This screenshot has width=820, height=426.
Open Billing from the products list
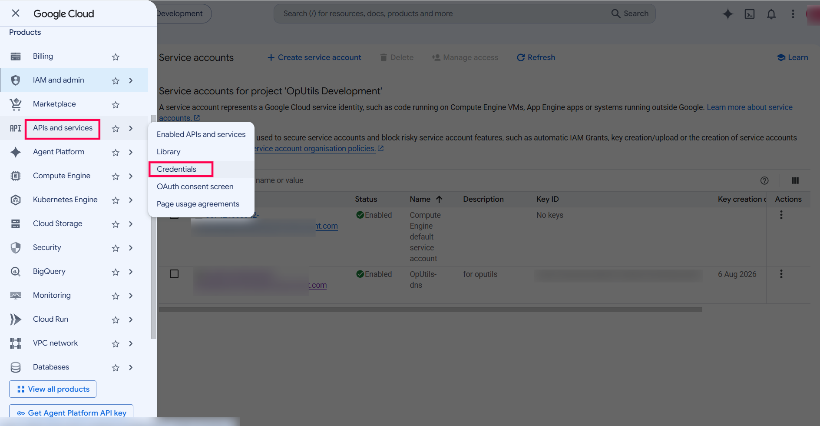43,56
